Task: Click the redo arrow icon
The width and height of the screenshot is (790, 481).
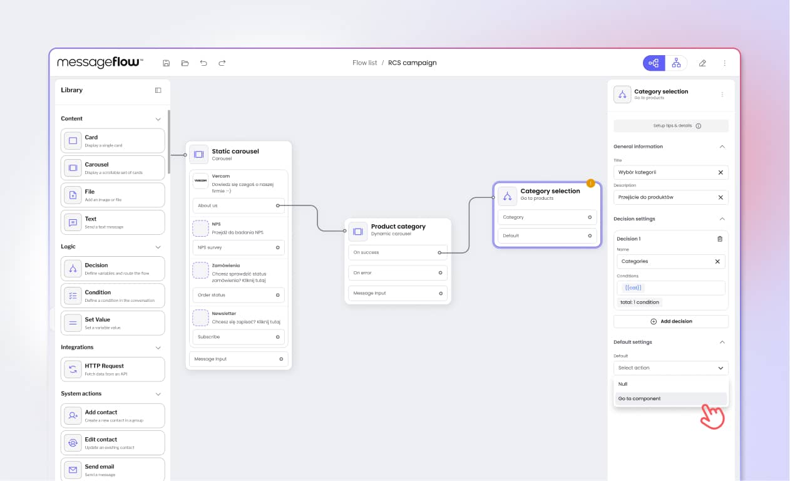Action: coord(222,63)
